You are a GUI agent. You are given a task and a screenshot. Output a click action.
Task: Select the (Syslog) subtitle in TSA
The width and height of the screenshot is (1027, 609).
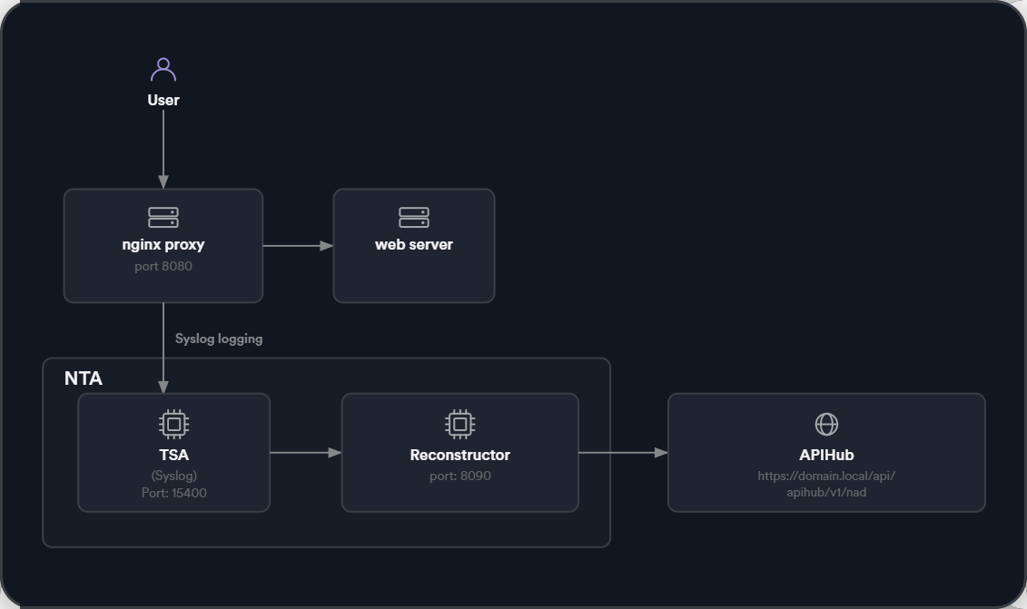pos(174,476)
